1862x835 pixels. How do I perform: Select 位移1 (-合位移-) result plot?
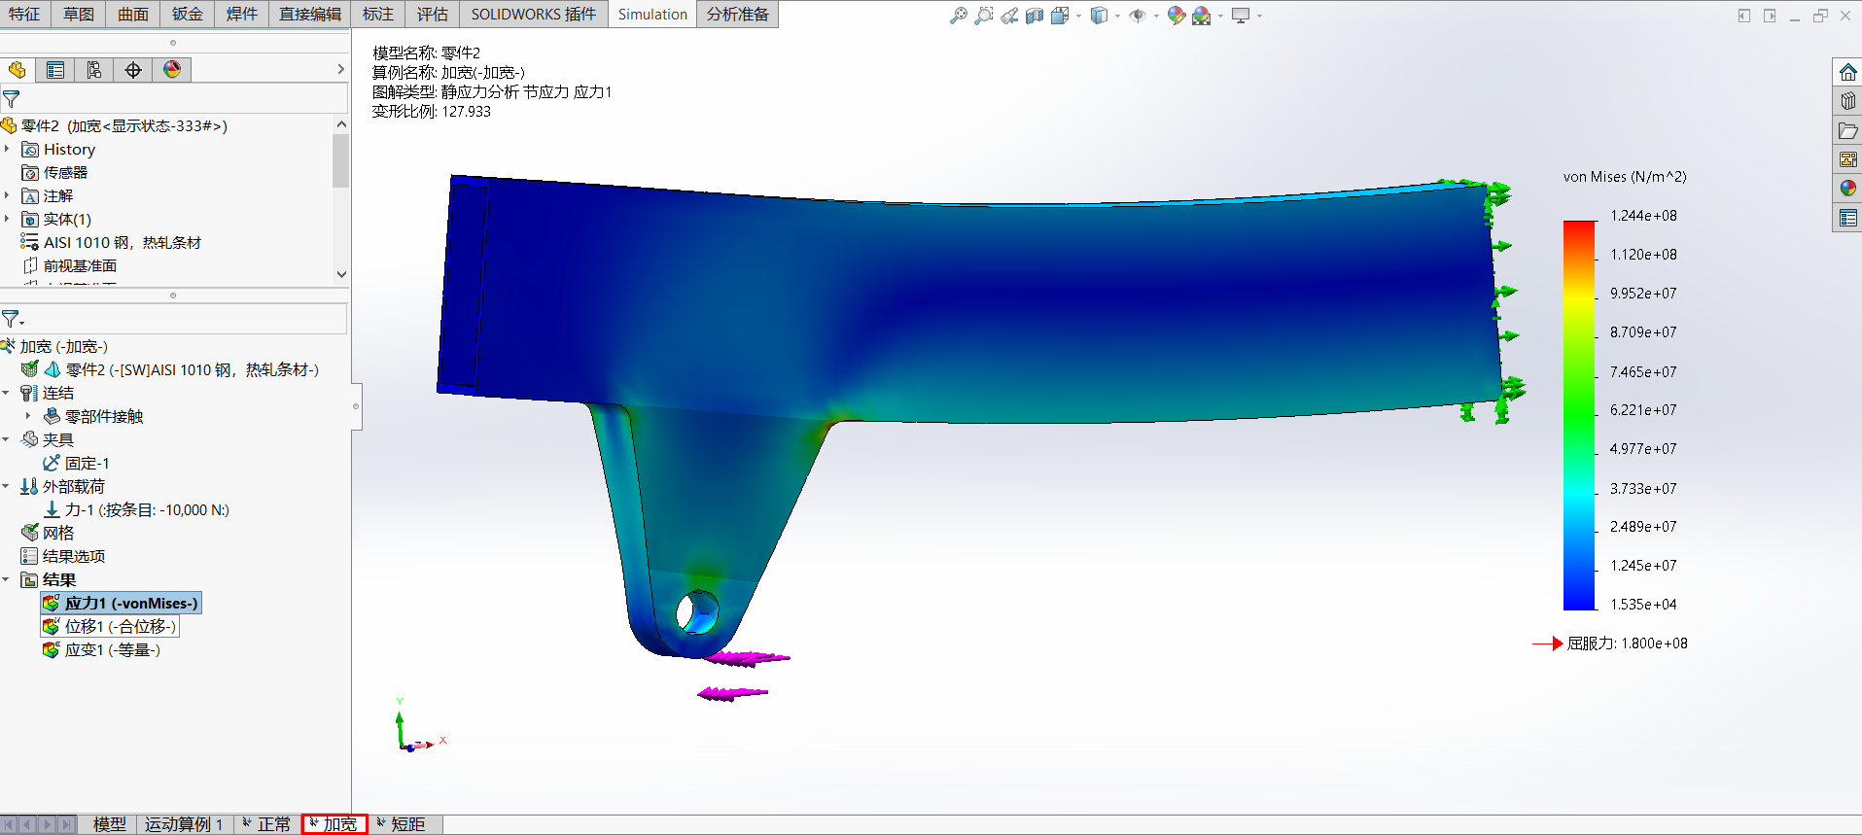[110, 626]
